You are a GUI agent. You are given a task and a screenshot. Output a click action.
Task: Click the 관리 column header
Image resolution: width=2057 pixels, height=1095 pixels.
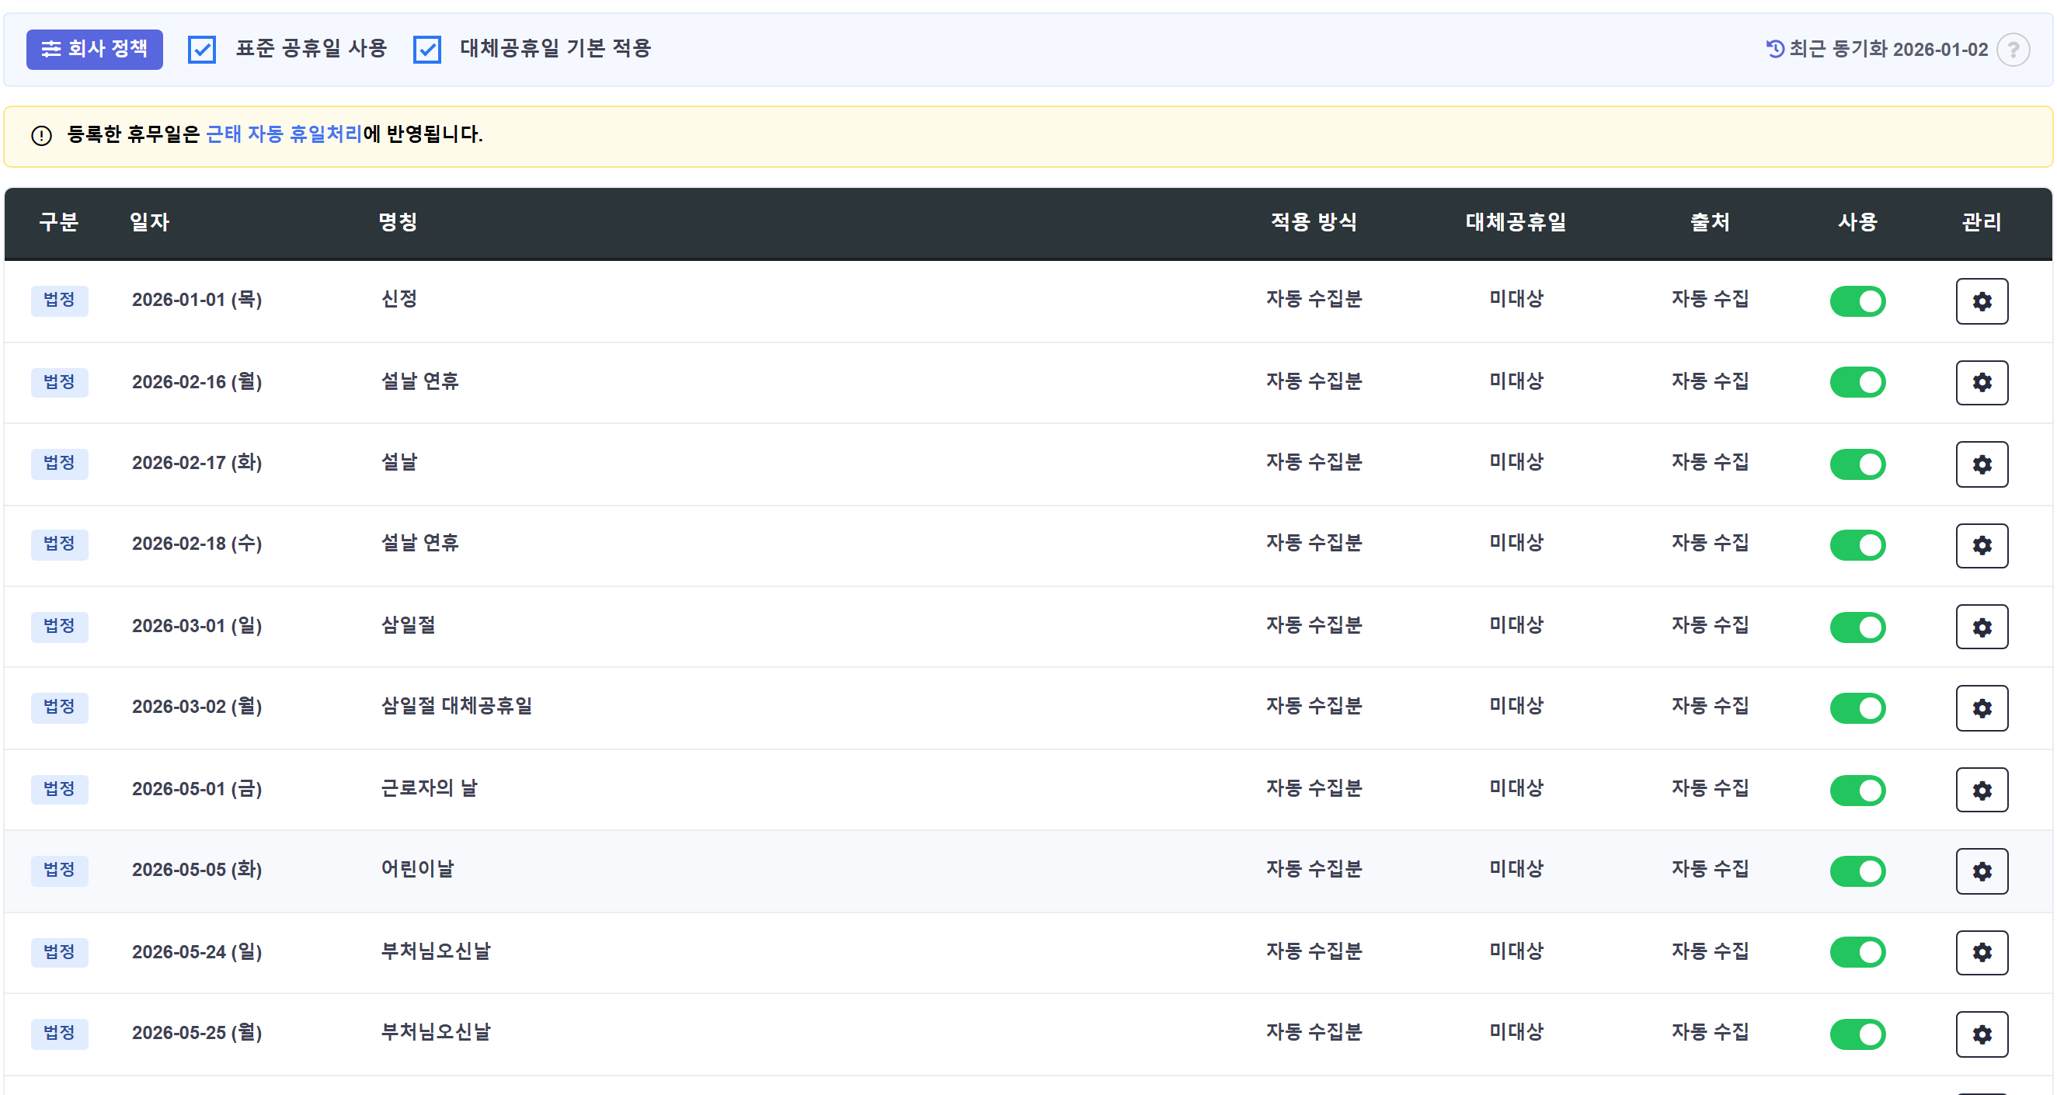[1981, 222]
